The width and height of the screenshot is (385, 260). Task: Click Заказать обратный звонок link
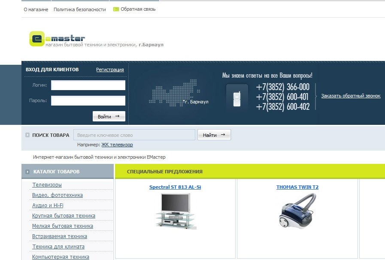(351, 96)
